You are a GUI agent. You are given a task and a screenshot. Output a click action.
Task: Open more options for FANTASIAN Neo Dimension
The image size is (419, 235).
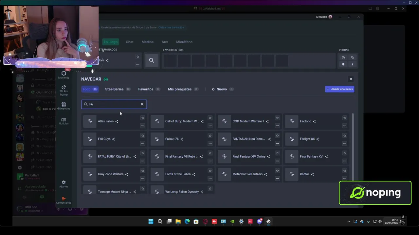click(x=277, y=143)
